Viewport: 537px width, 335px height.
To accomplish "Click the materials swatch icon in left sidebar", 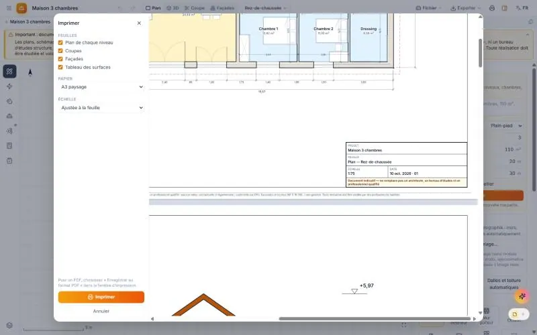I will pyautogui.click(x=9, y=101).
